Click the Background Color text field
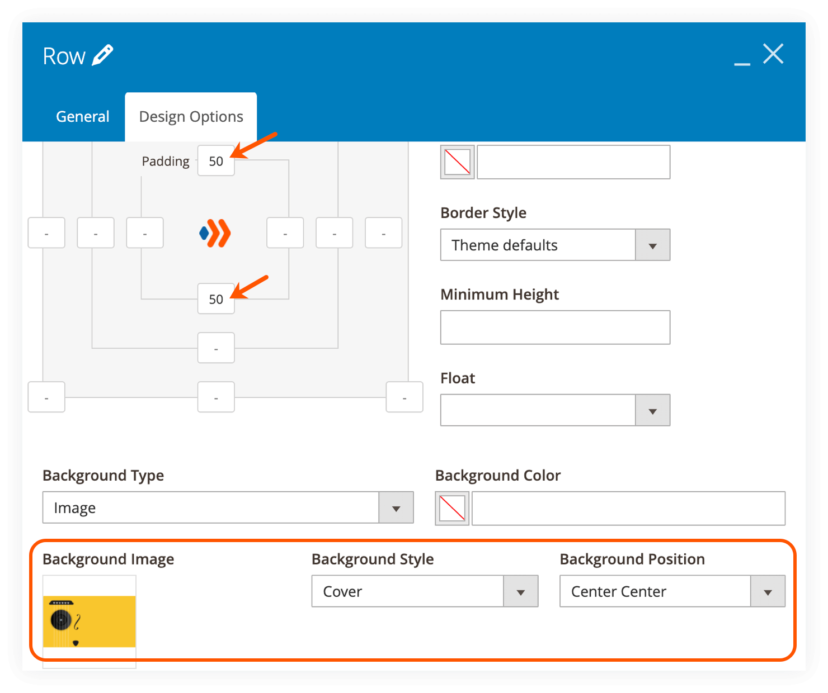The image size is (828, 693). click(x=628, y=509)
